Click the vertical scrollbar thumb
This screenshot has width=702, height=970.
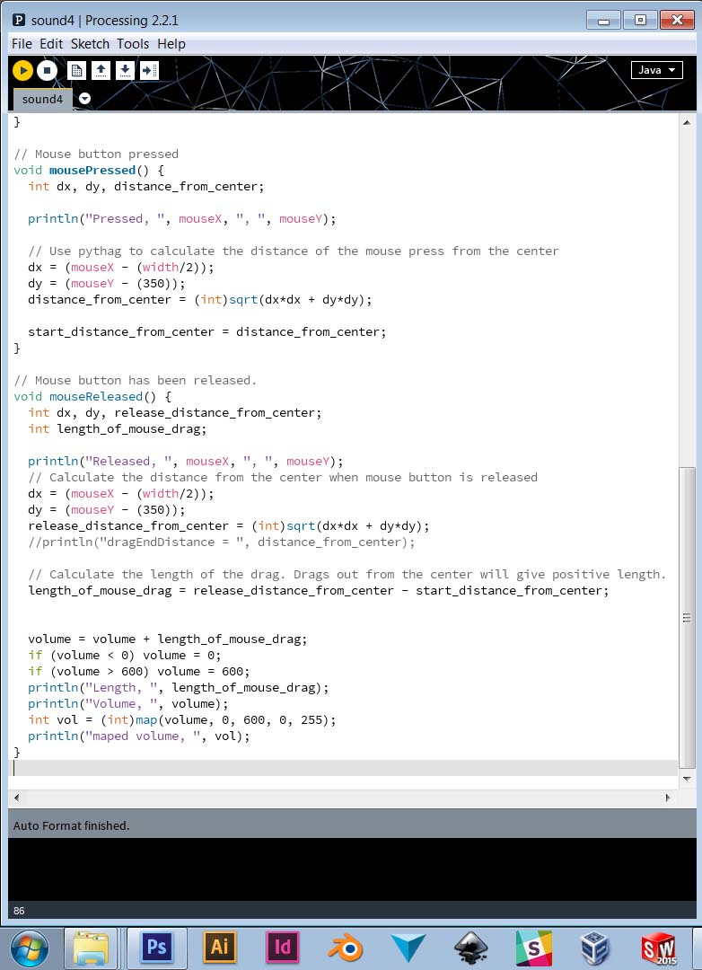pos(687,617)
